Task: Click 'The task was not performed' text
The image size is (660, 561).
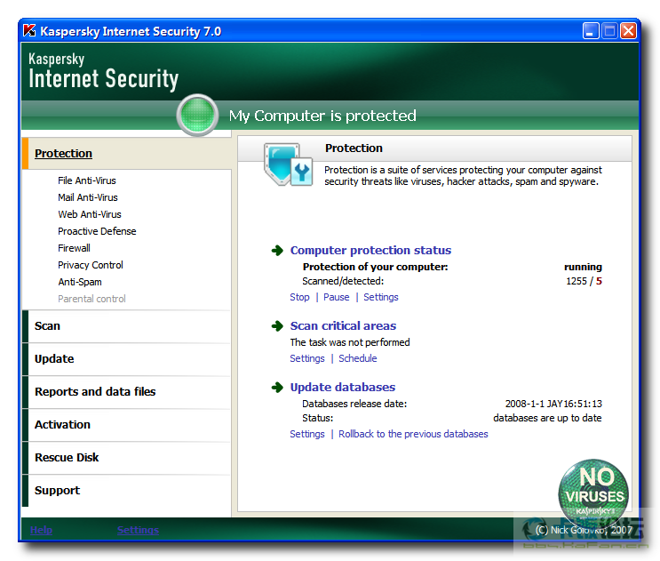Action: click(x=349, y=342)
